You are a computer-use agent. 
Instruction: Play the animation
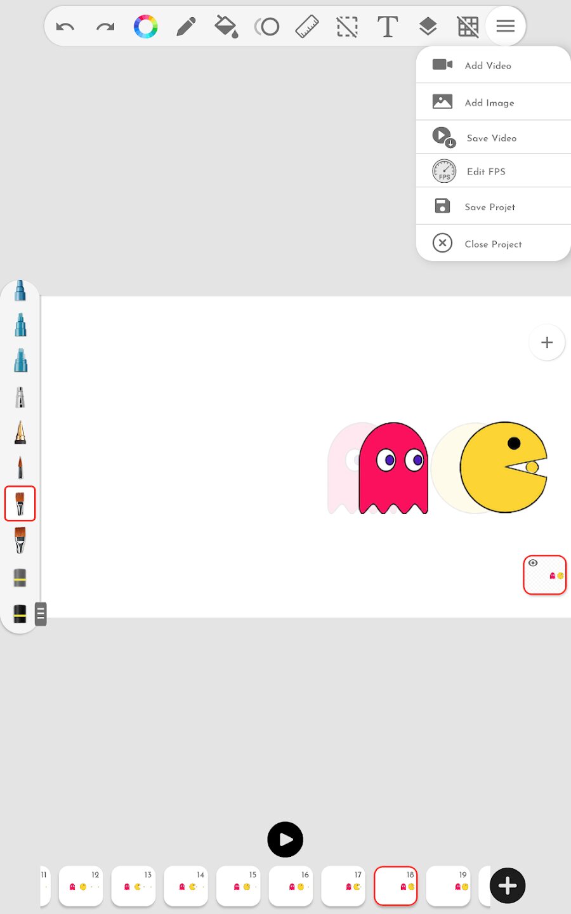coord(285,840)
